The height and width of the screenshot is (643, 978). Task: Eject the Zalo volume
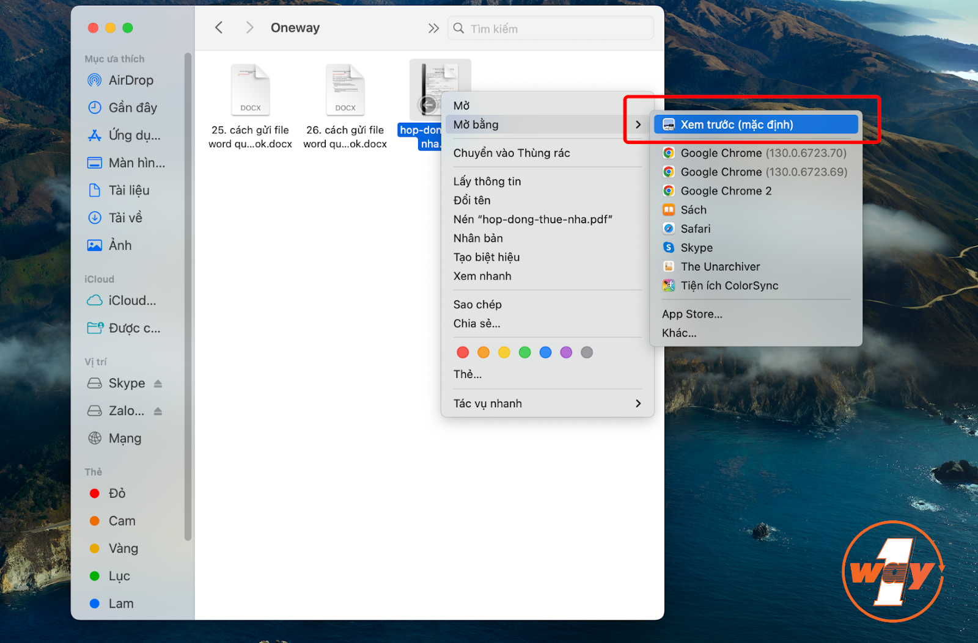(x=158, y=411)
